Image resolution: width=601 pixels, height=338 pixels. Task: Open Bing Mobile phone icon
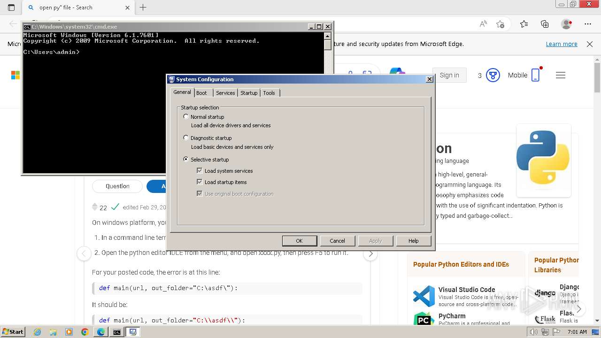[x=536, y=75]
